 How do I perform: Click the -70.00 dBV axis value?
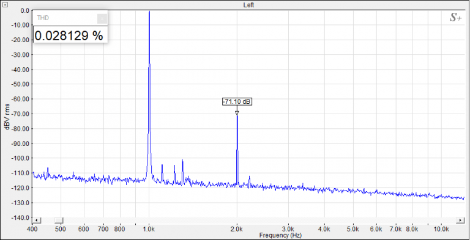[20, 114]
